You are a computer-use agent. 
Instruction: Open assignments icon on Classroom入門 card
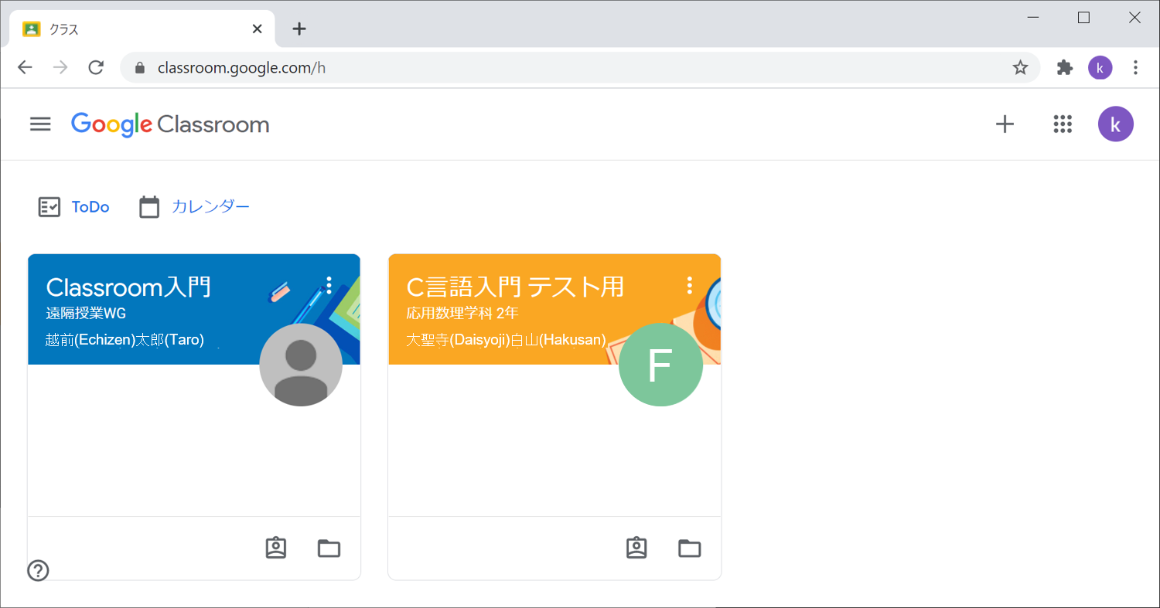tap(276, 548)
